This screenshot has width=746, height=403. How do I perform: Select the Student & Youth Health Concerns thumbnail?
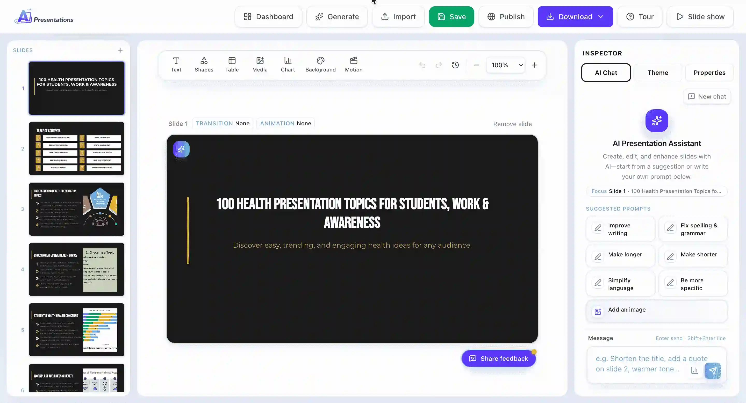[x=76, y=330]
